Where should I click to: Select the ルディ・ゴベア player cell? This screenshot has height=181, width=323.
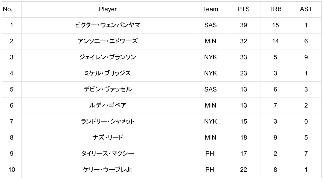108,106
